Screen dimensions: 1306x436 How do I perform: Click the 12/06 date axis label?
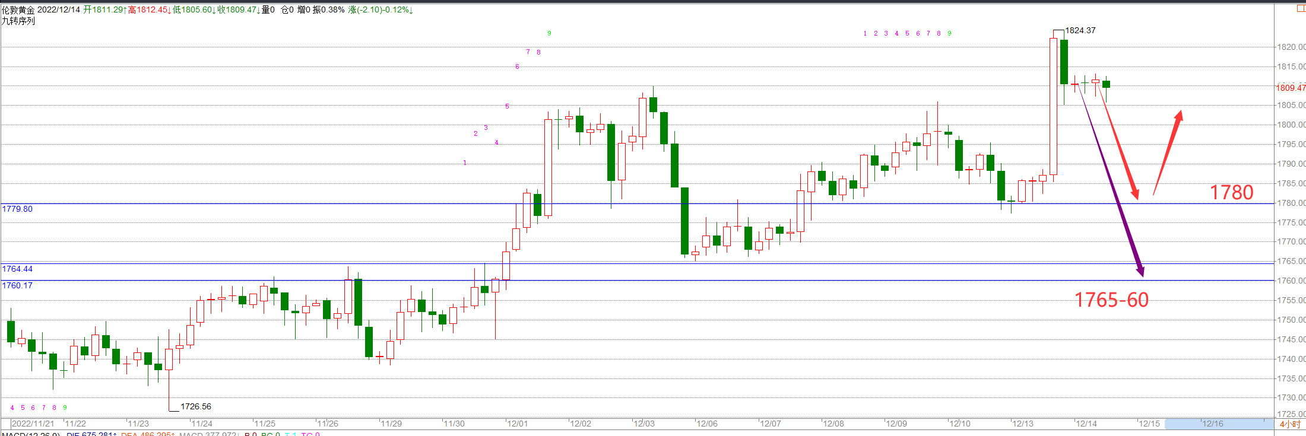click(x=707, y=424)
